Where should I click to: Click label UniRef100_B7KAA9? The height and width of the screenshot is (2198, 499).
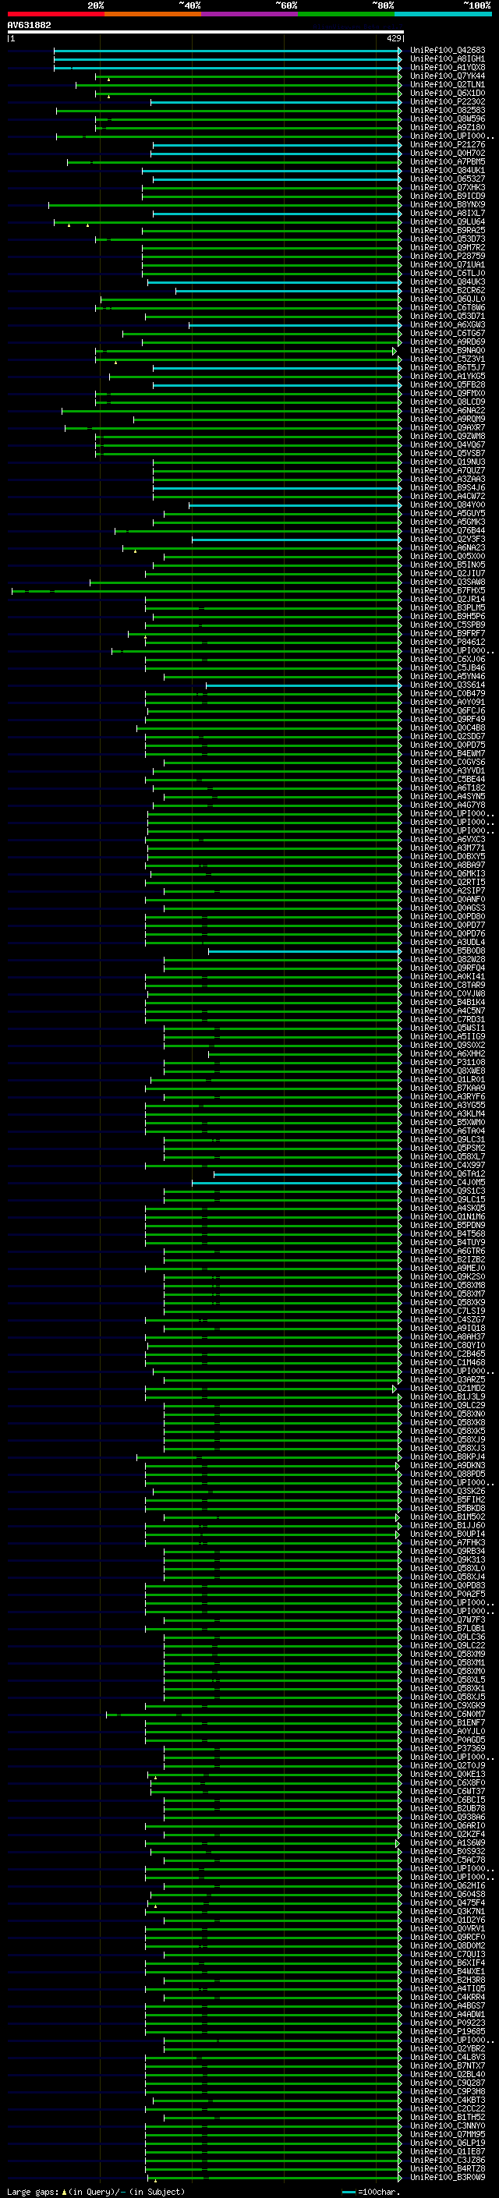coord(448,1088)
